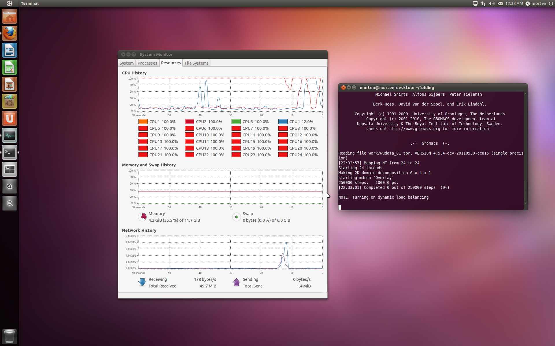Viewport: 555px width, 346px height.
Task: Open the Files lens launcher icon
Action: [x=10, y=204]
